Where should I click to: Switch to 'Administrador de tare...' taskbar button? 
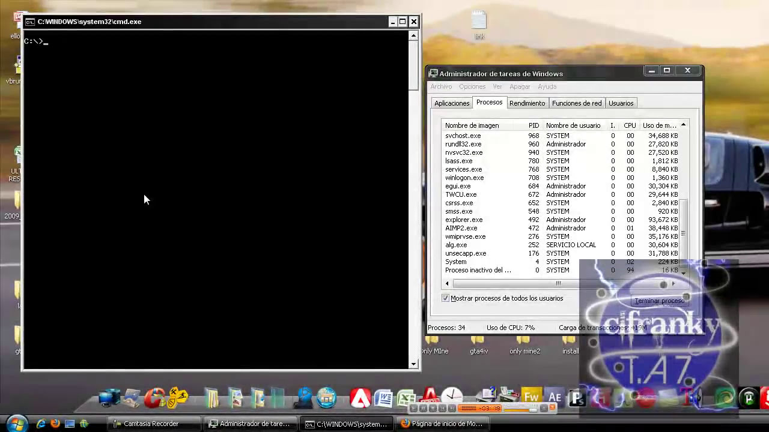click(x=251, y=424)
